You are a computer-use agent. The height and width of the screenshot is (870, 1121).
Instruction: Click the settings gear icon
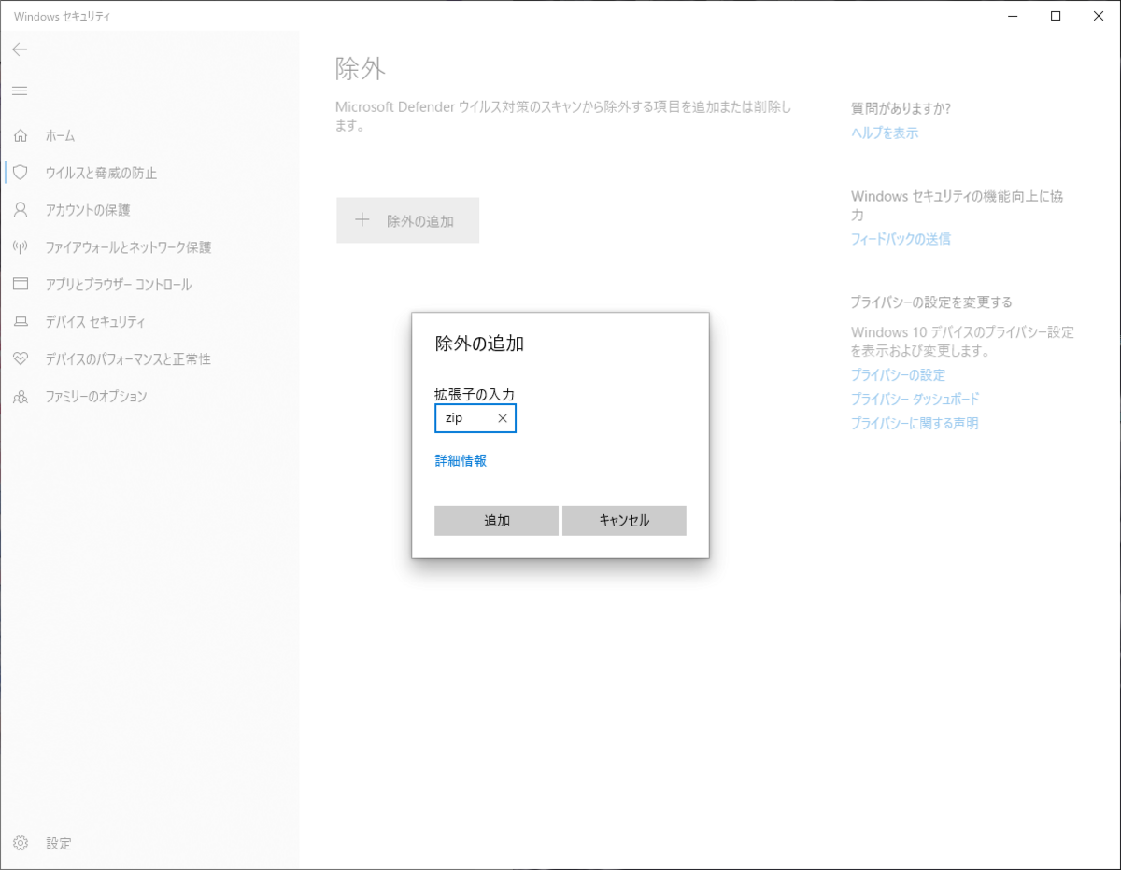coord(21,843)
